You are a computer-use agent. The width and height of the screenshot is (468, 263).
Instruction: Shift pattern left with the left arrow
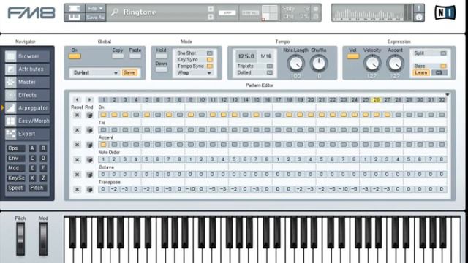point(77,99)
